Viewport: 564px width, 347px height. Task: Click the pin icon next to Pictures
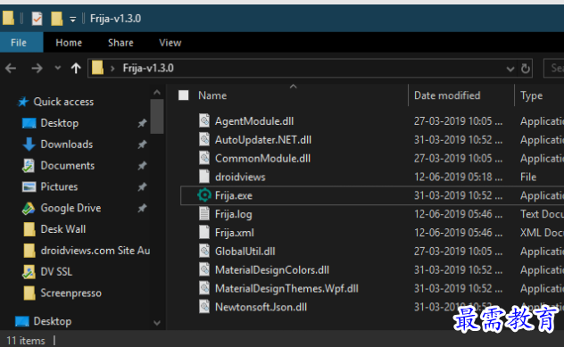coord(142,187)
